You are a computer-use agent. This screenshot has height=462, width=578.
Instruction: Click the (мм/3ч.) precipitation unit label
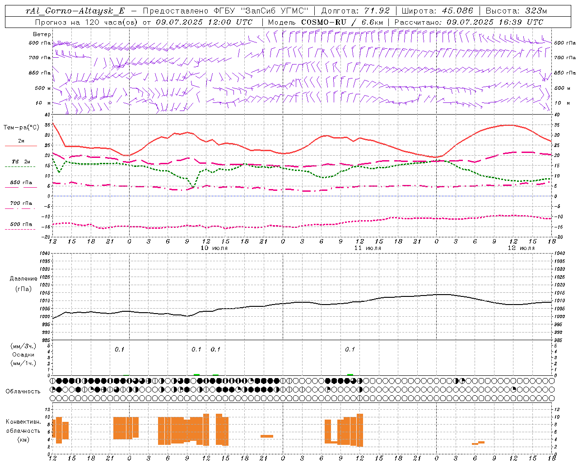(23, 346)
